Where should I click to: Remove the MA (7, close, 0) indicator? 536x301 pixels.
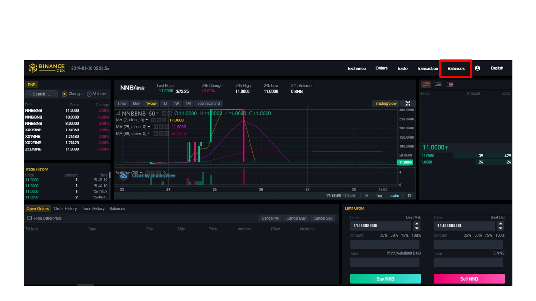(164, 120)
